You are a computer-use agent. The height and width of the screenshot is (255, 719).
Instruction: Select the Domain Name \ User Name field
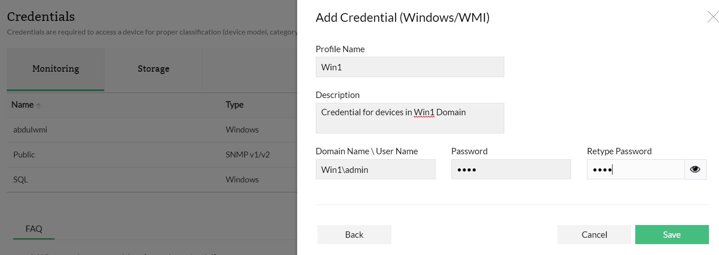coord(375,170)
